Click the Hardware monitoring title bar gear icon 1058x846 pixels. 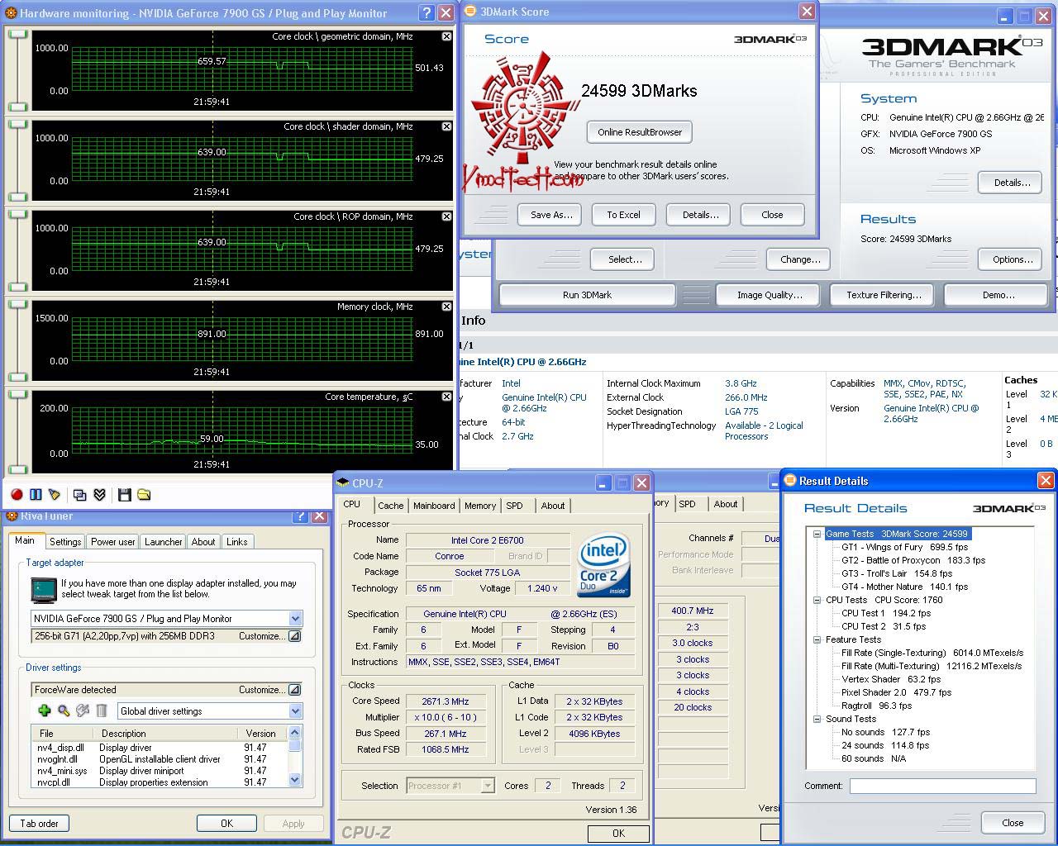tap(11, 12)
